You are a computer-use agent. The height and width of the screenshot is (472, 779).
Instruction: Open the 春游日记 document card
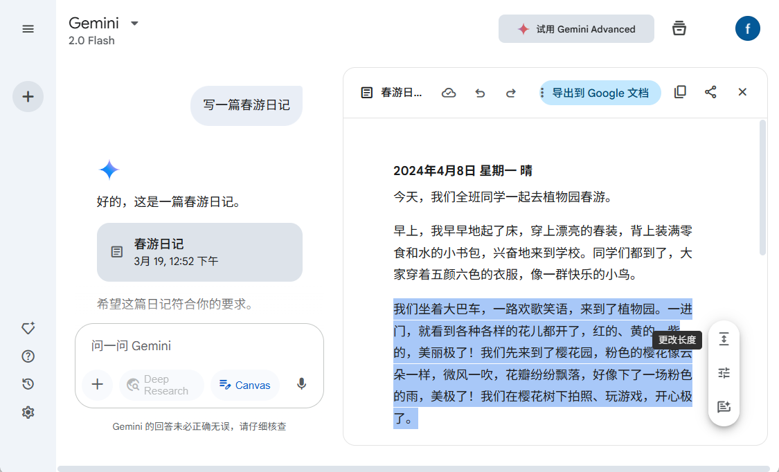(x=199, y=252)
